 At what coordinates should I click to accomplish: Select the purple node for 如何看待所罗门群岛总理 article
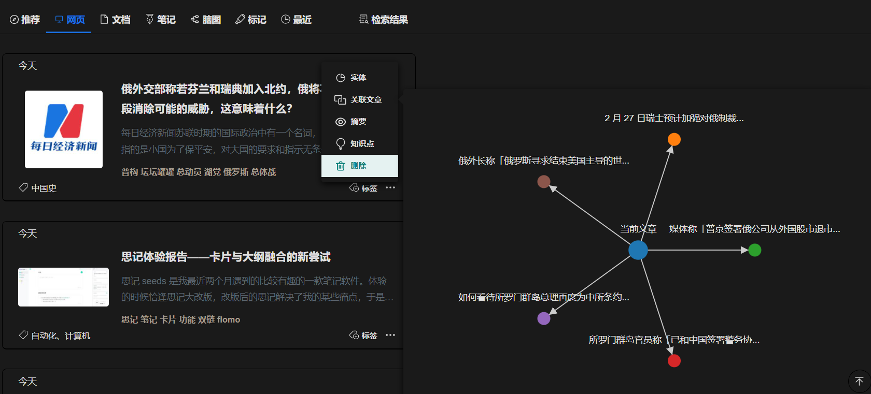tap(544, 318)
